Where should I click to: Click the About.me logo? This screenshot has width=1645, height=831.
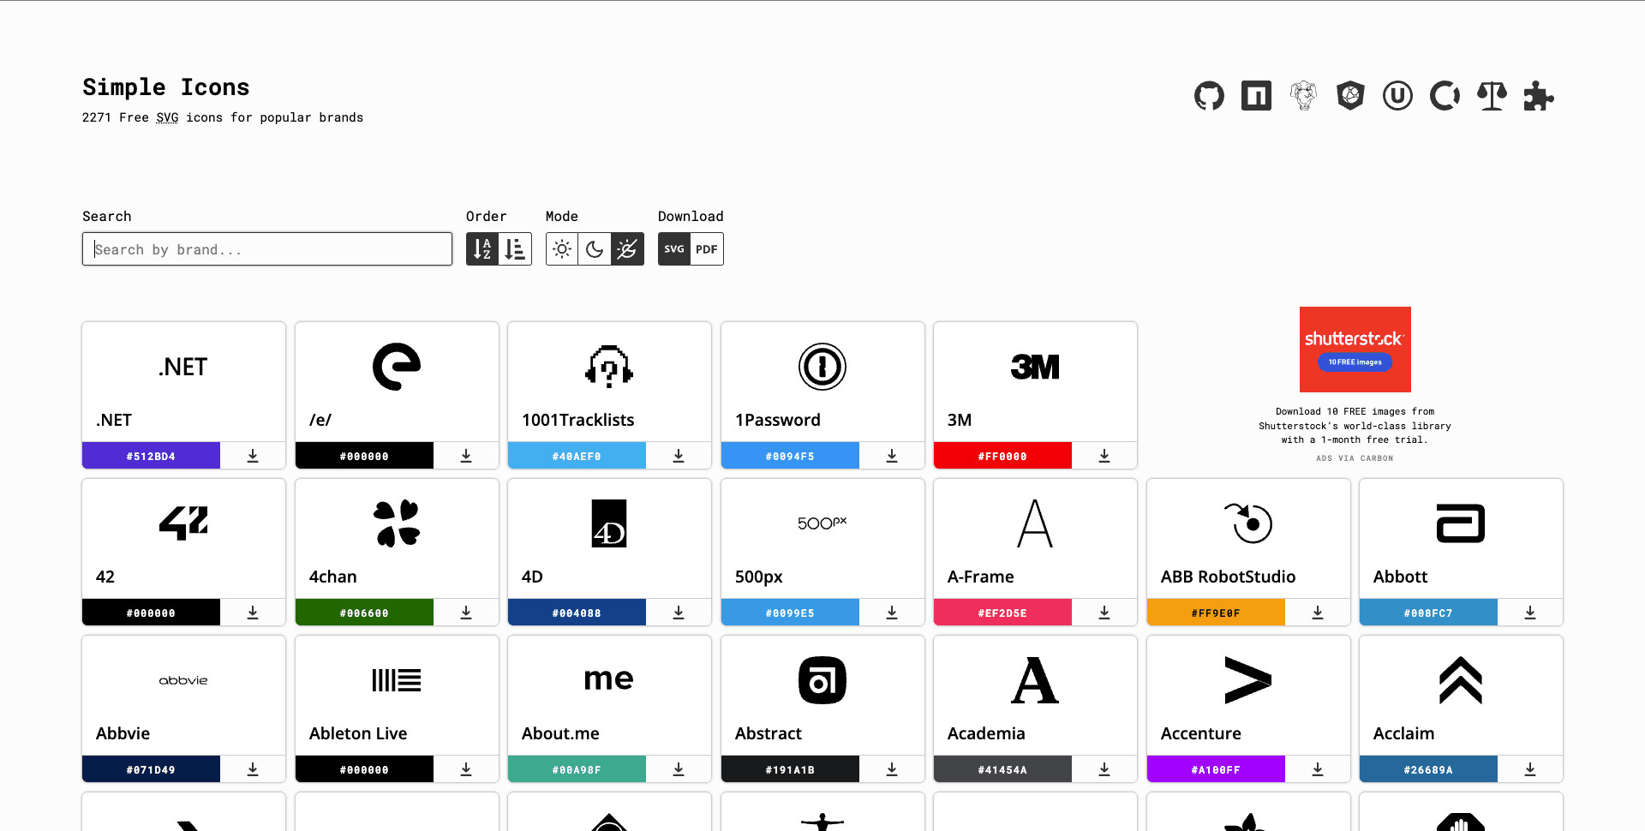click(609, 679)
